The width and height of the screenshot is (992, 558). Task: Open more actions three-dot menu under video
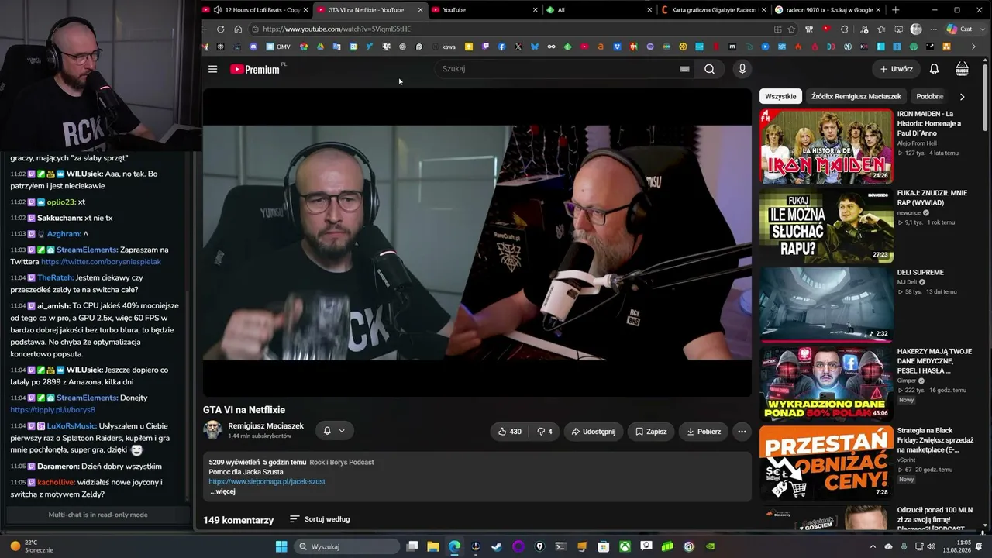click(742, 432)
